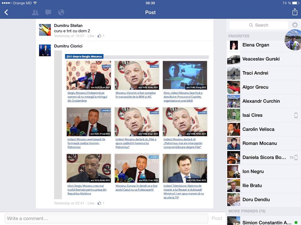Click thumbs-up icon on Dumitru Stefan's comment
The image size is (301, 225).
[x=99, y=36]
